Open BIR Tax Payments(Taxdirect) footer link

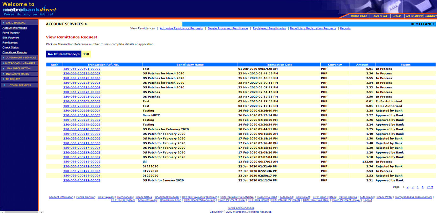tap(199, 197)
